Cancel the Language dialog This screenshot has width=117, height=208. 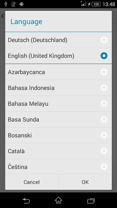32,182
